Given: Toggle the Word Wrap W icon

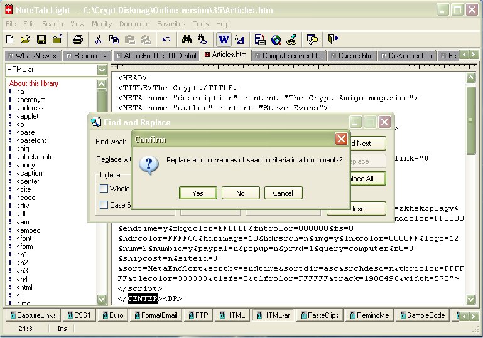Looking at the screenshot, I should click(x=224, y=40).
